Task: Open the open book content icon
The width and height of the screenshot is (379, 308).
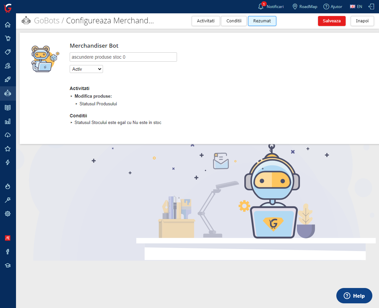Action: (x=8, y=108)
